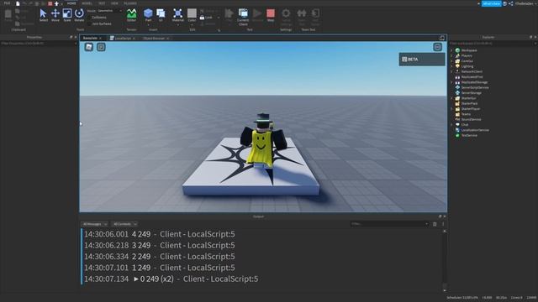This screenshot has height=302, width=538.
Task: Toggle the Join Surfaces checkbox
Action: [90, 24]
